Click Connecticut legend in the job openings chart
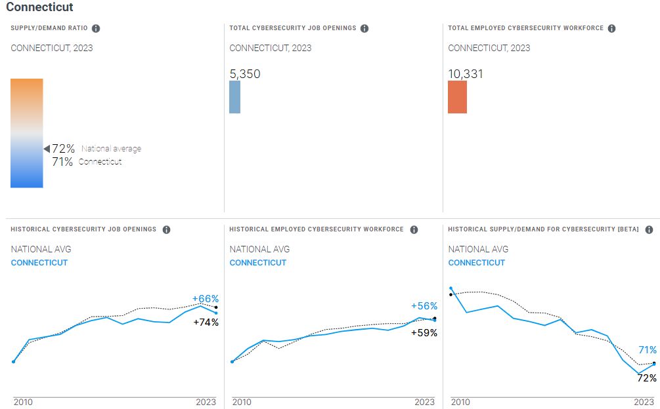The height and width of the screenshot is (409, 660). click(39, 263)
